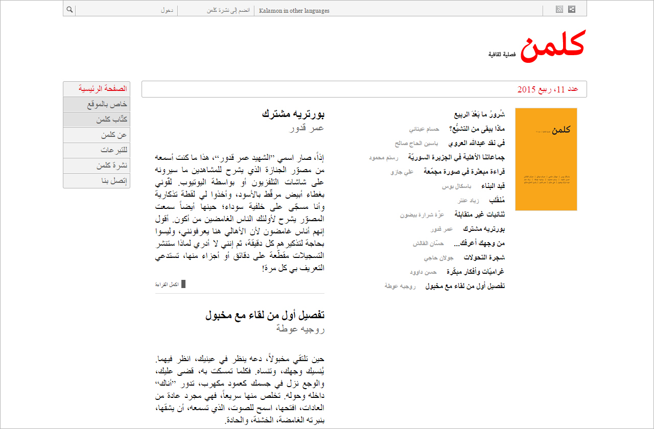Viewport: 654px width, 429px height.
Task: Open 'Kalamon in other languages'
Action: click(294, 10)
